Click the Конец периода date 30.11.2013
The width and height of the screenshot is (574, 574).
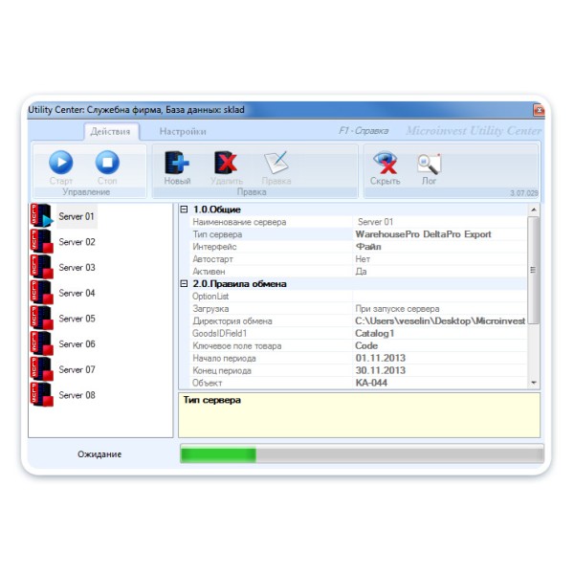(381, 370)
